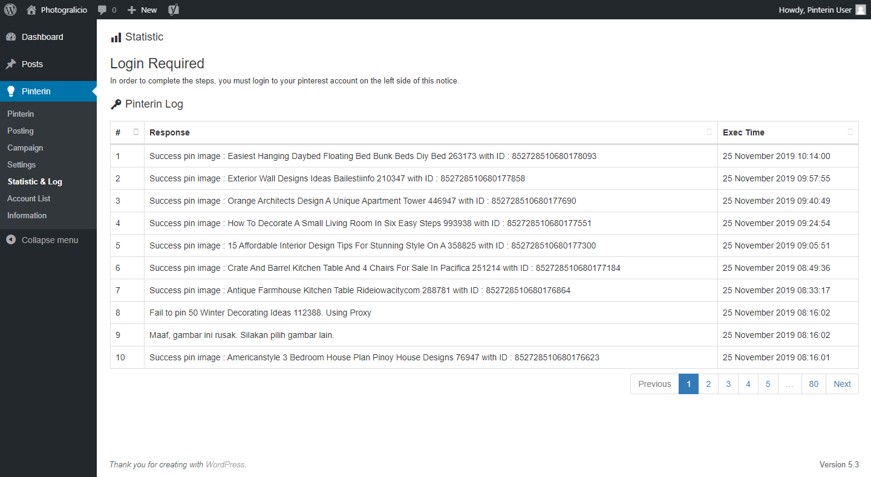Image resolution: width=871 pixels, height=477 pixels.
Task: Click exec time 25 November 2019 09:24:54
Action: click(777, 223)
